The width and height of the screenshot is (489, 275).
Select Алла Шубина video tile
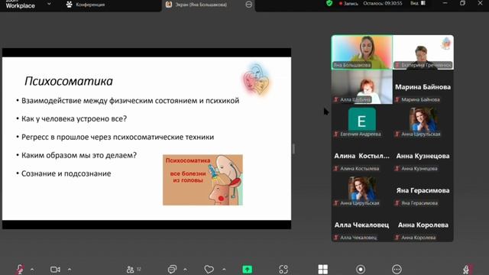click(x=361, y=86)
